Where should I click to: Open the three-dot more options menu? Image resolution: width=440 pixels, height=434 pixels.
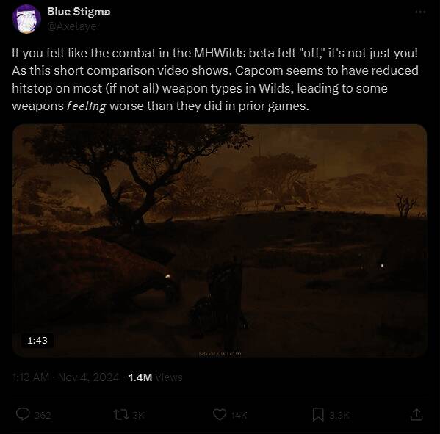[420, 12]
